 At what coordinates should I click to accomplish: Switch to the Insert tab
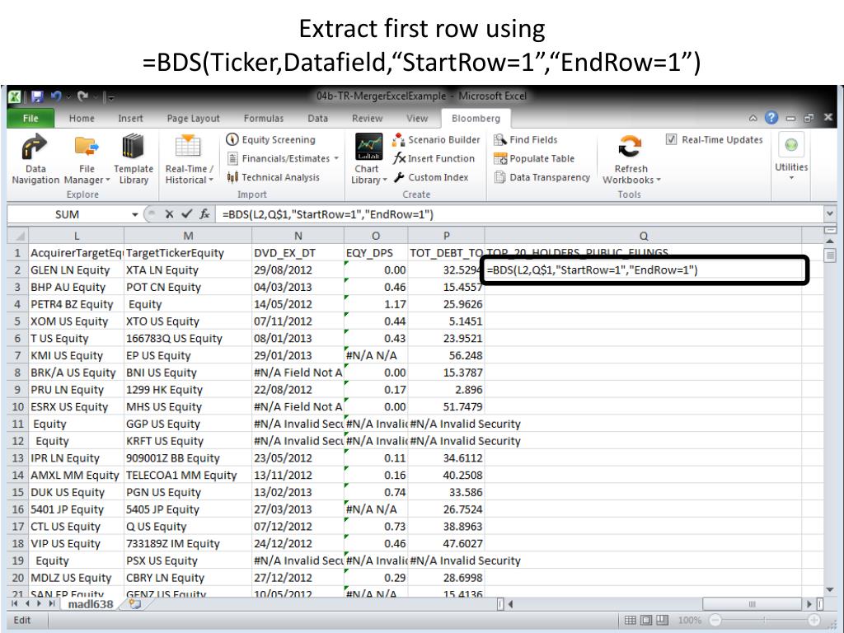coord(130,119)
